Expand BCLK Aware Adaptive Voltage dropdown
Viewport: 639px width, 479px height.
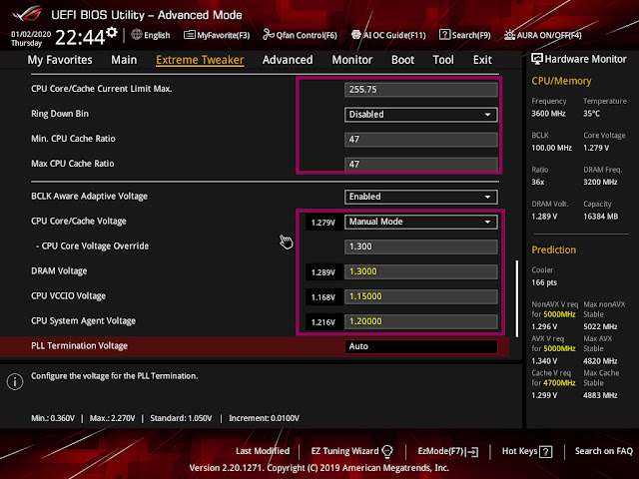click(x=420, y=197)
